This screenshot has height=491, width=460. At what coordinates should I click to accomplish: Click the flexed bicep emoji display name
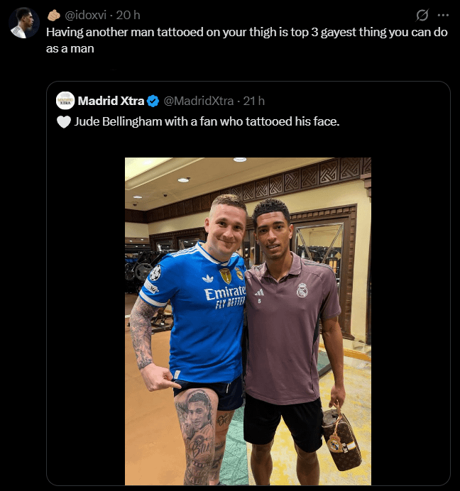(x=54, y=15)
